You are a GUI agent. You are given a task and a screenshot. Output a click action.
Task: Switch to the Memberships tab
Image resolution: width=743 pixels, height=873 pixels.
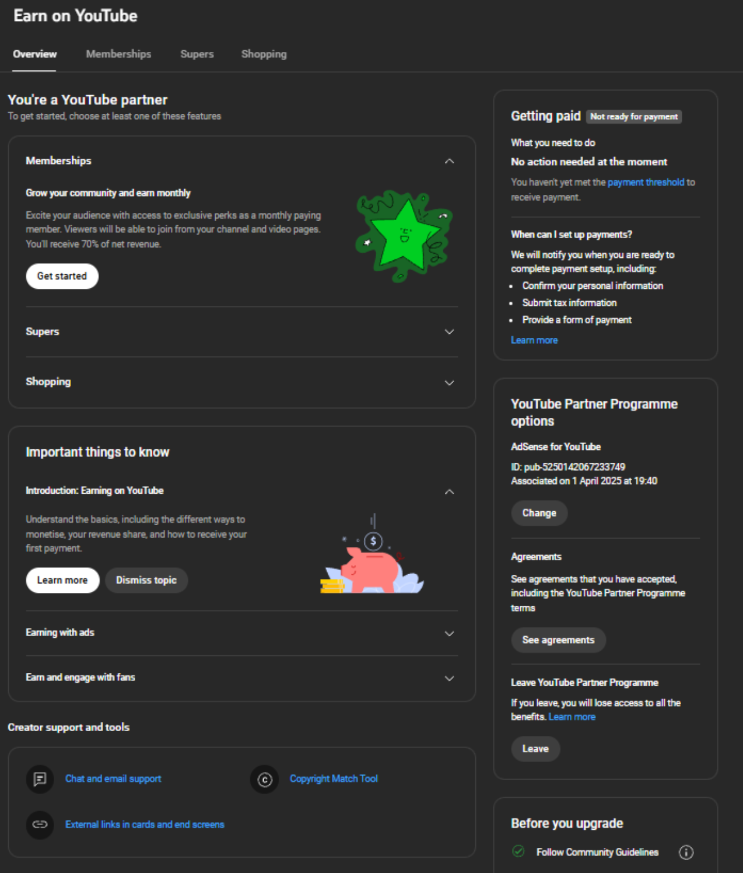click(118, 54)
